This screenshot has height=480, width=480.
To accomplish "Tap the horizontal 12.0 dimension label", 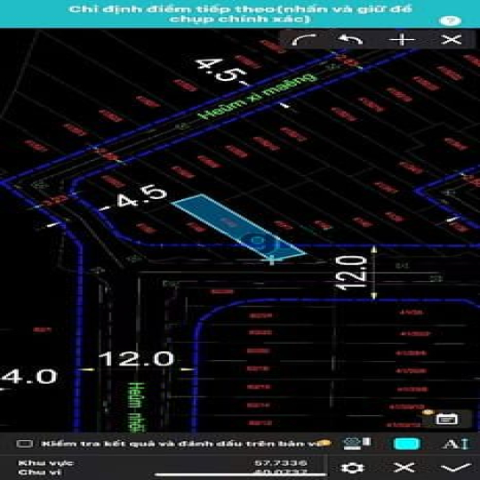I will (x=137, y=359).
